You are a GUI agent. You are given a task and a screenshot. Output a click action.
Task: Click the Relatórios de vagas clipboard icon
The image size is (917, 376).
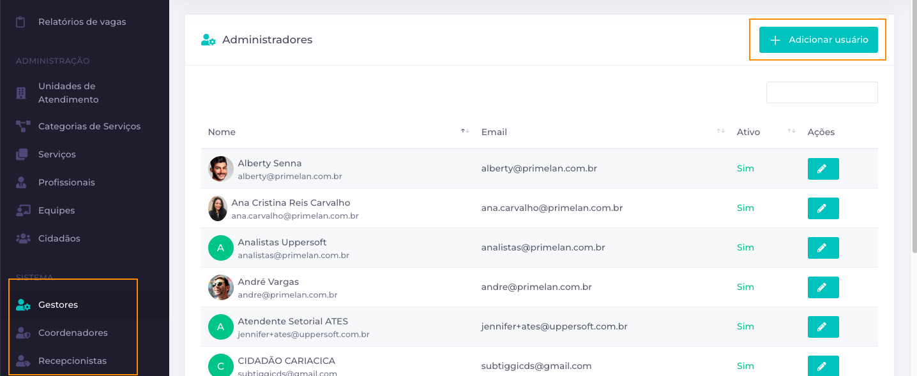pos(21,22)
